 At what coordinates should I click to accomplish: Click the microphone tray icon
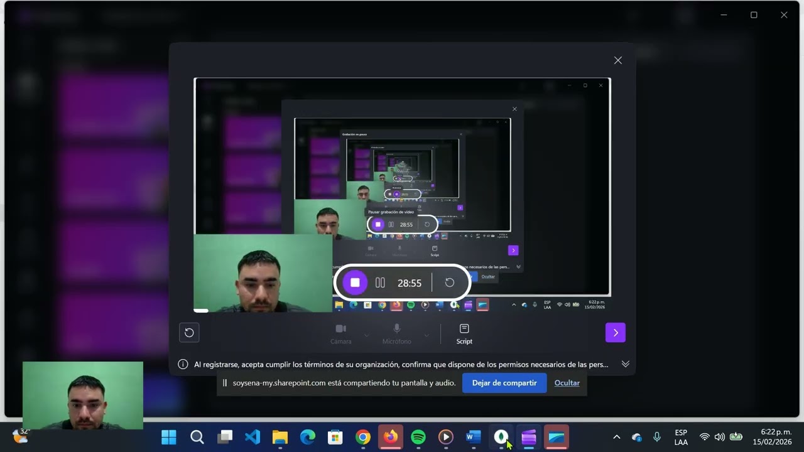click(657, 437)
